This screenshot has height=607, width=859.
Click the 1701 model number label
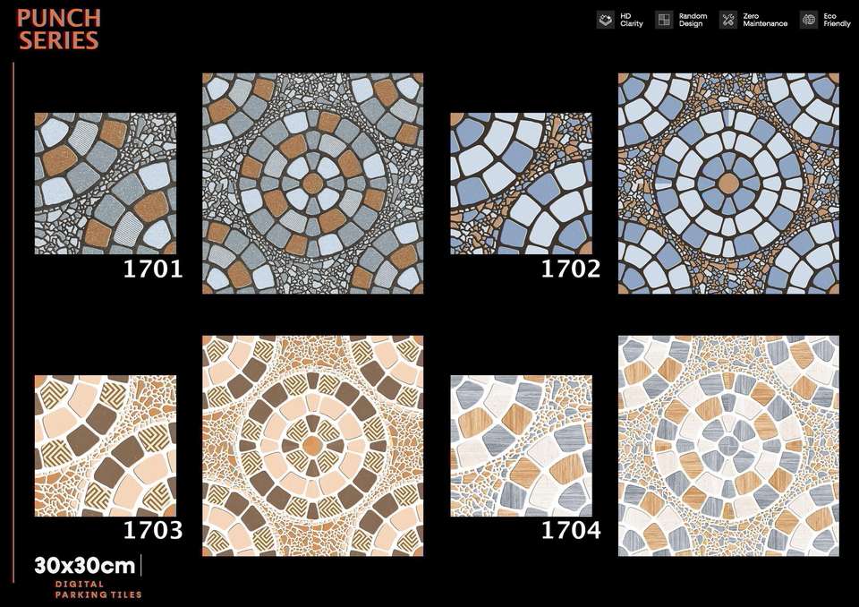[x=153, y=269]
